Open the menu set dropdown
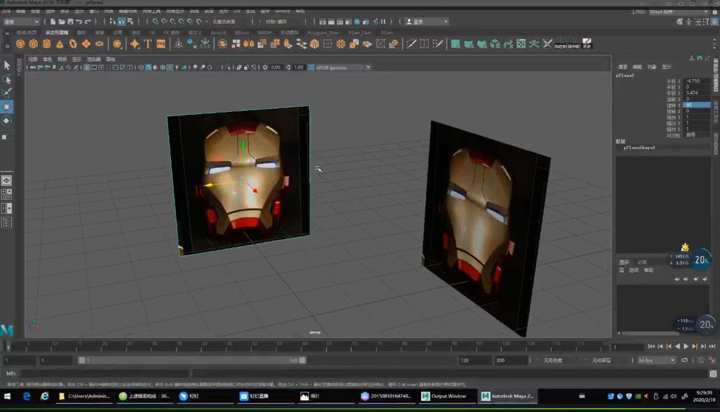The height and width of the screenshot is (412, 720). click(x=21, y=21)
